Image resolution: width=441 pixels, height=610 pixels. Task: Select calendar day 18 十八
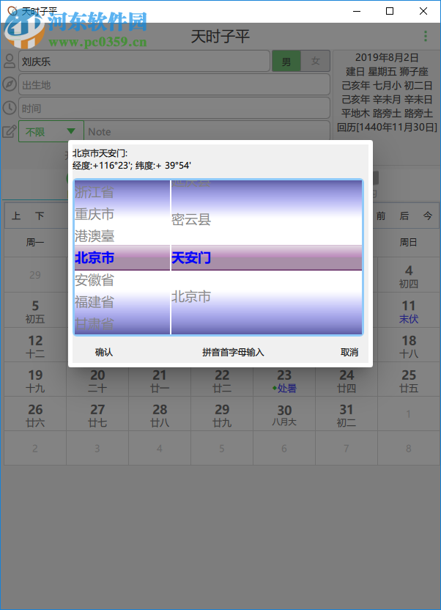click(409, 345)
